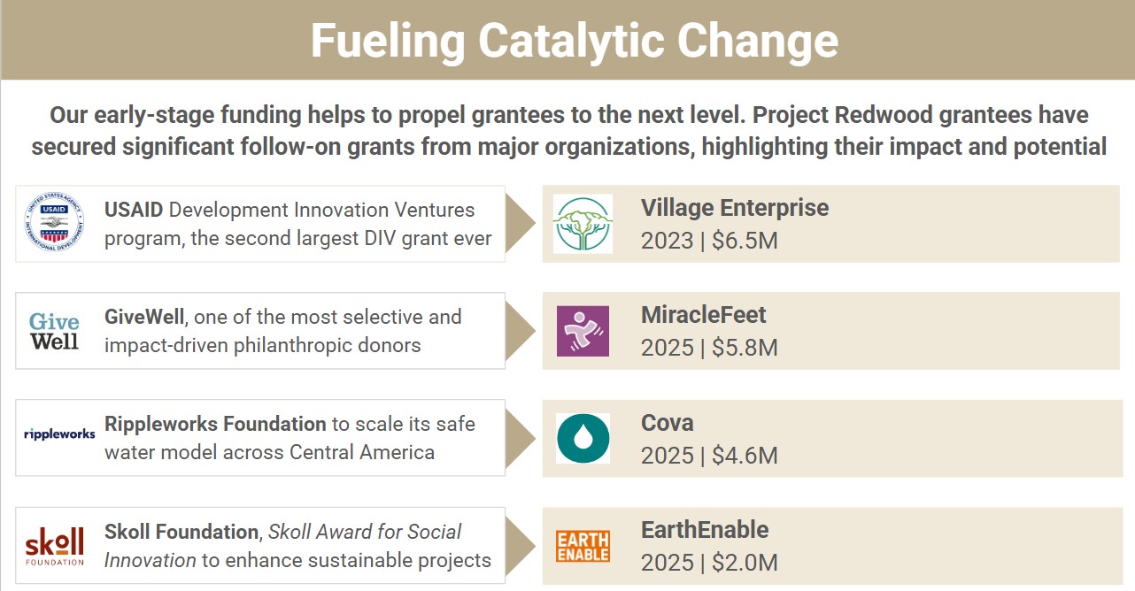Select the MiracleFeet heading text

point(703,315)
